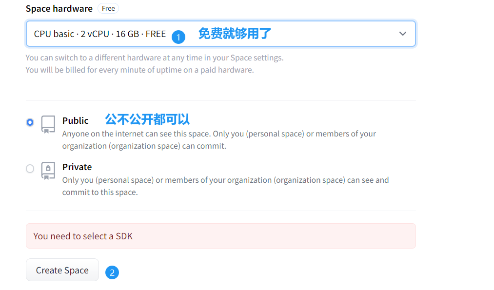This screenshot has height=290, width=494.
Task: Click the Free badge beside Space hardware
Action: coord(108,8)
